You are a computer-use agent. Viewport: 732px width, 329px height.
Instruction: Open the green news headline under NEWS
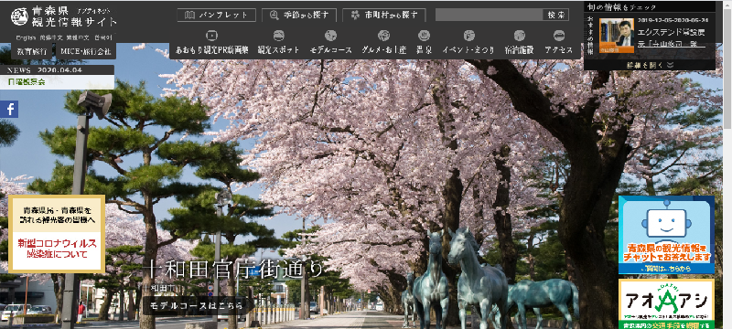click(x=27, y=82)
